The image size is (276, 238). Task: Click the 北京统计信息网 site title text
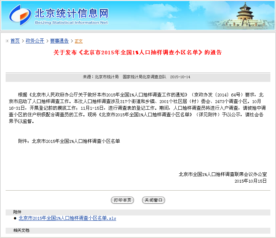point(71,13)
